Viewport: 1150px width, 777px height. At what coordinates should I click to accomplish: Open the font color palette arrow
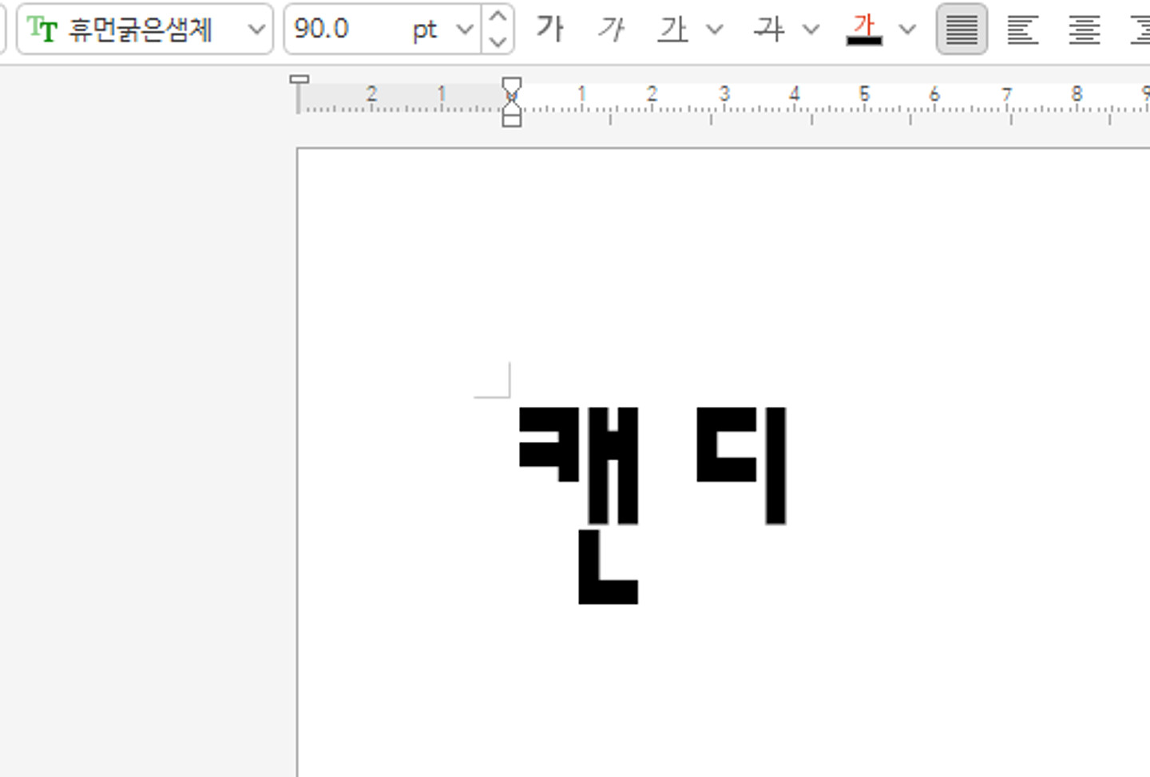pyautogui.click(x=907, y=30)
